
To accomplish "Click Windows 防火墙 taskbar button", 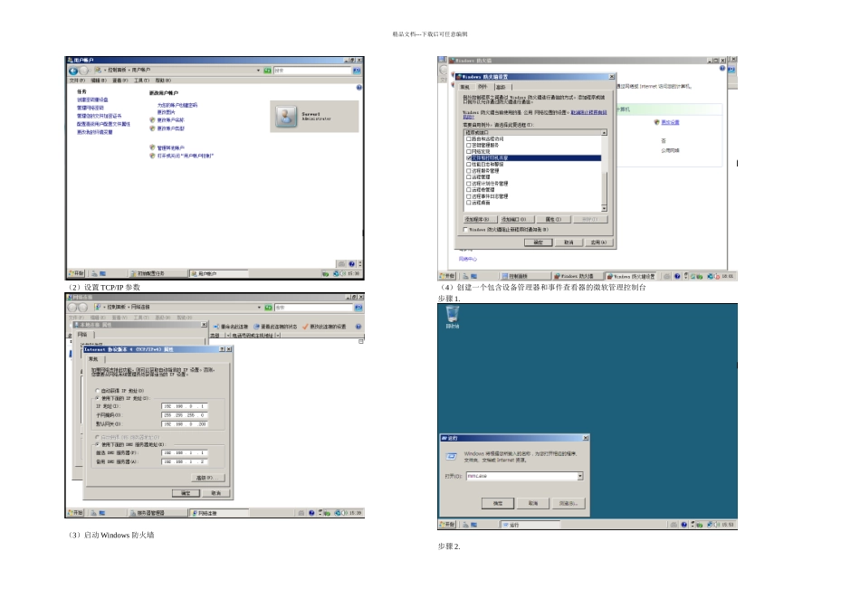I will point(577,276).
